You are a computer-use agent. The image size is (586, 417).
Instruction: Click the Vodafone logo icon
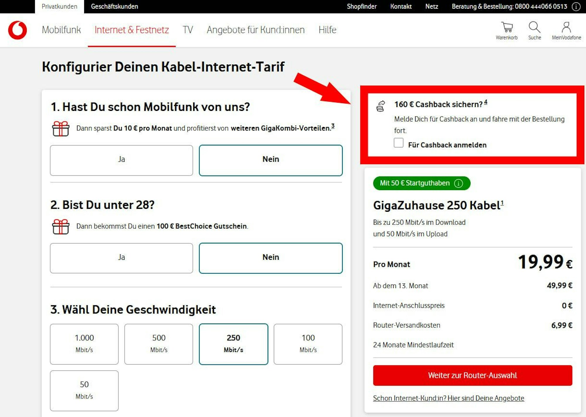coord(18,30)
